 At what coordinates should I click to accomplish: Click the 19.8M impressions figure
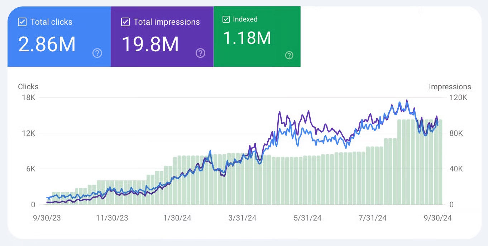pyautogui.click(x=150, y=44)
